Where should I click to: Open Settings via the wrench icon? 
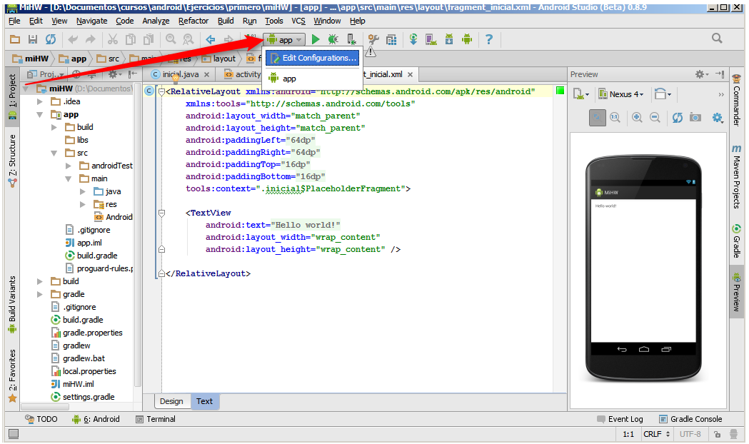coord(372,39)
